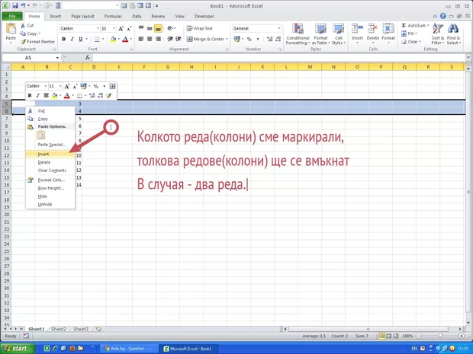Expand the Name Box dropdown arrow
The height and width of the screenshot is (354, 473).
point(57,58)
